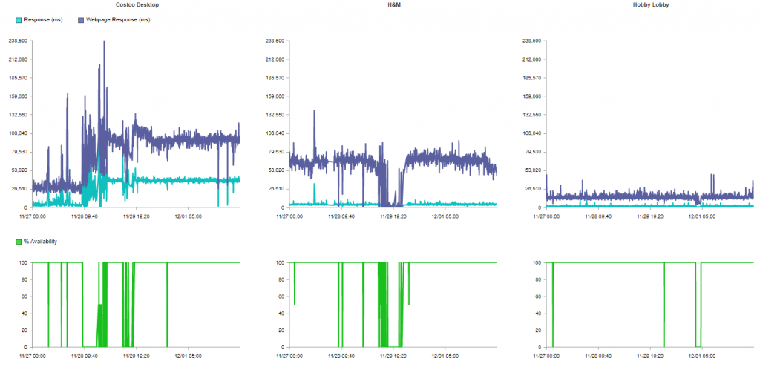Viewport: 760px width, 369px height.
Task: Select the "% Availability" legend label
Action: (40, 242)
